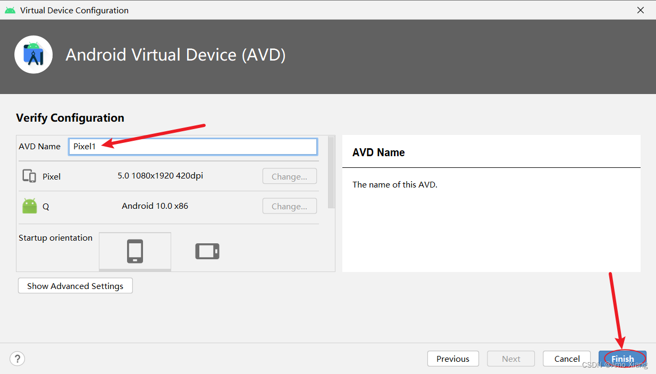Viewport: 656px width, 374px height.
Task: Click the 'AVD Name' field label
Action: click(x=39, y=147)
